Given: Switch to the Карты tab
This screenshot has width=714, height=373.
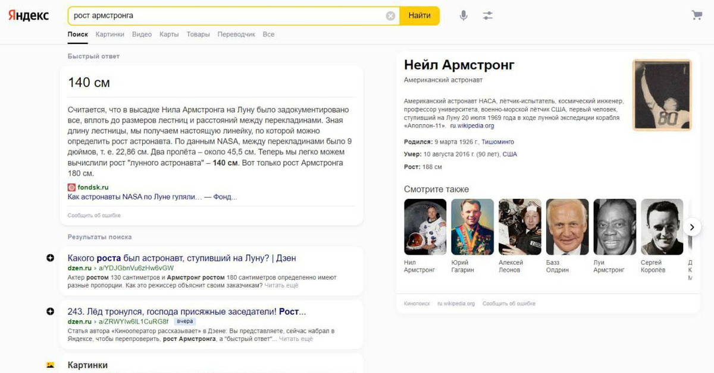Looking at the screenshot, I should point(169,34).
